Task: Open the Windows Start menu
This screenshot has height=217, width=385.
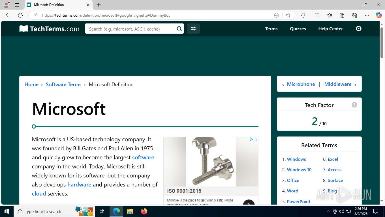Action: coord(7,211)
